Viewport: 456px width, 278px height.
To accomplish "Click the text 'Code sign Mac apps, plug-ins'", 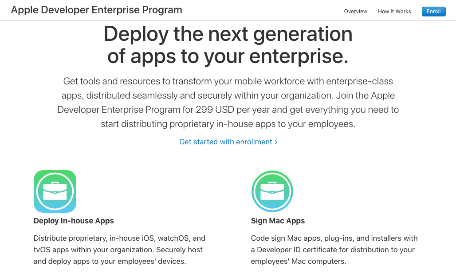I will tap(334, 250).
